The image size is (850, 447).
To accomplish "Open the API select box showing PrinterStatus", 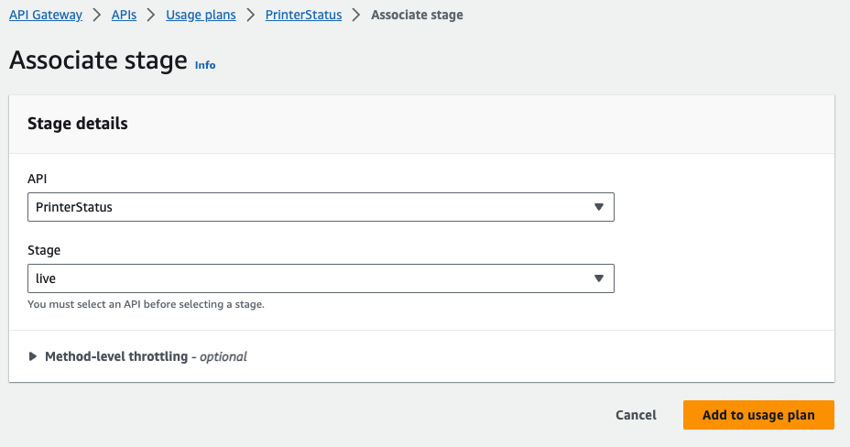I will click(311, 207).
